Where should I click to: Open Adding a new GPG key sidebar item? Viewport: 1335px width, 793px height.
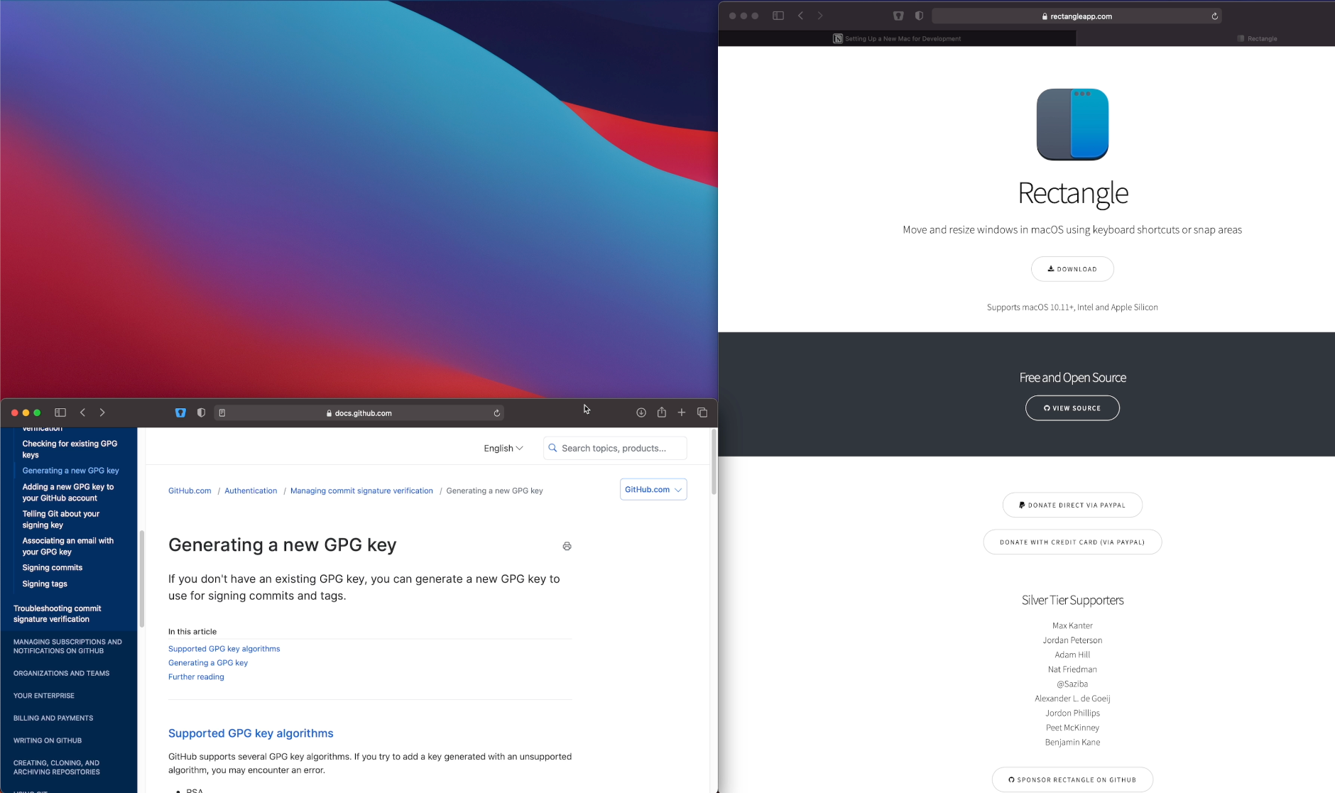[x=67, y=493]
